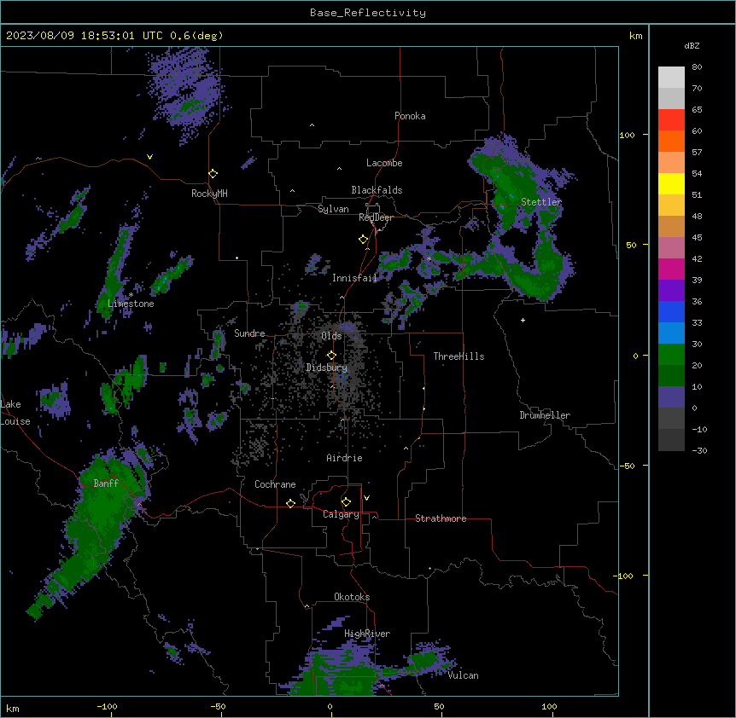Pick the orange legend band between 60 and 57

click(671, 141)
